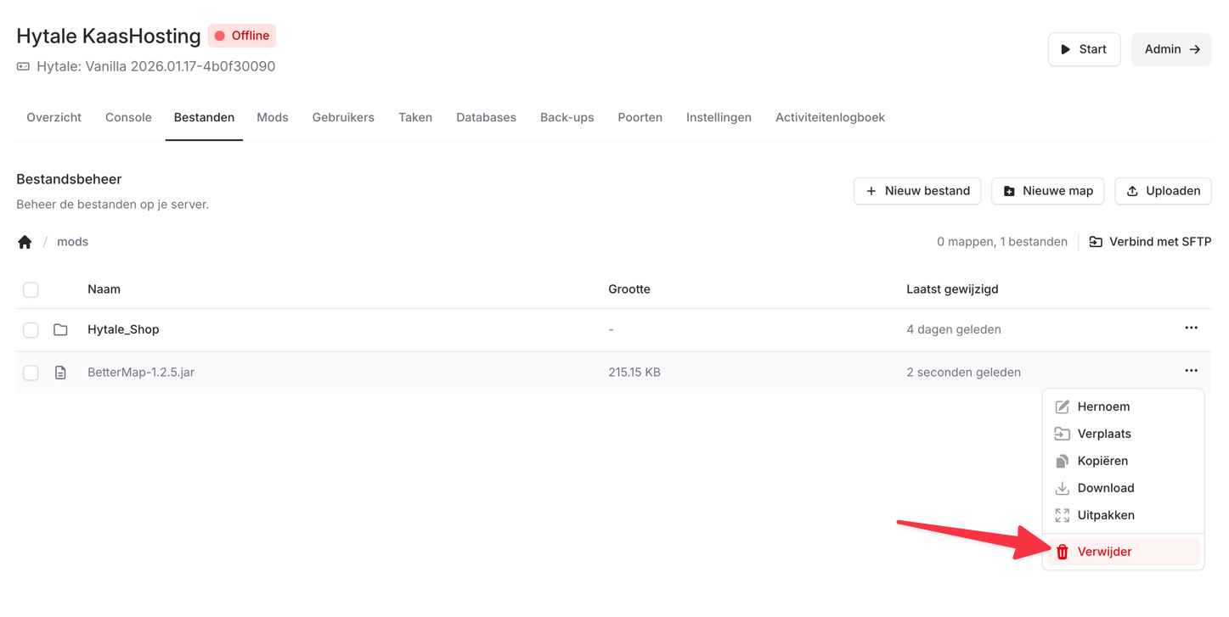
Task: Click the home icon in breadcrumb
Action: [x=25, y=242]
